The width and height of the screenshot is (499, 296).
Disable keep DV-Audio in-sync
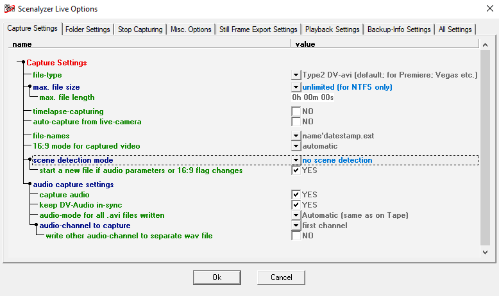pos(296,205)
